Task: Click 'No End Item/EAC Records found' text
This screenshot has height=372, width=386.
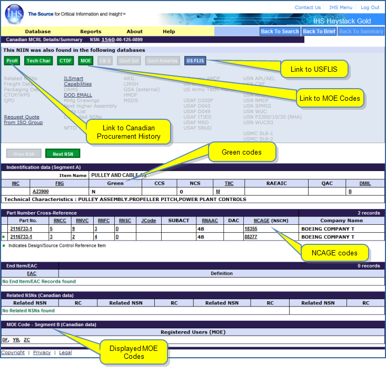Action: point(39,281)
